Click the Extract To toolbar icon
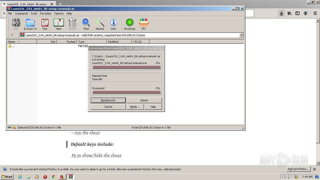This screenshot has height=180, width=320. 30,24
